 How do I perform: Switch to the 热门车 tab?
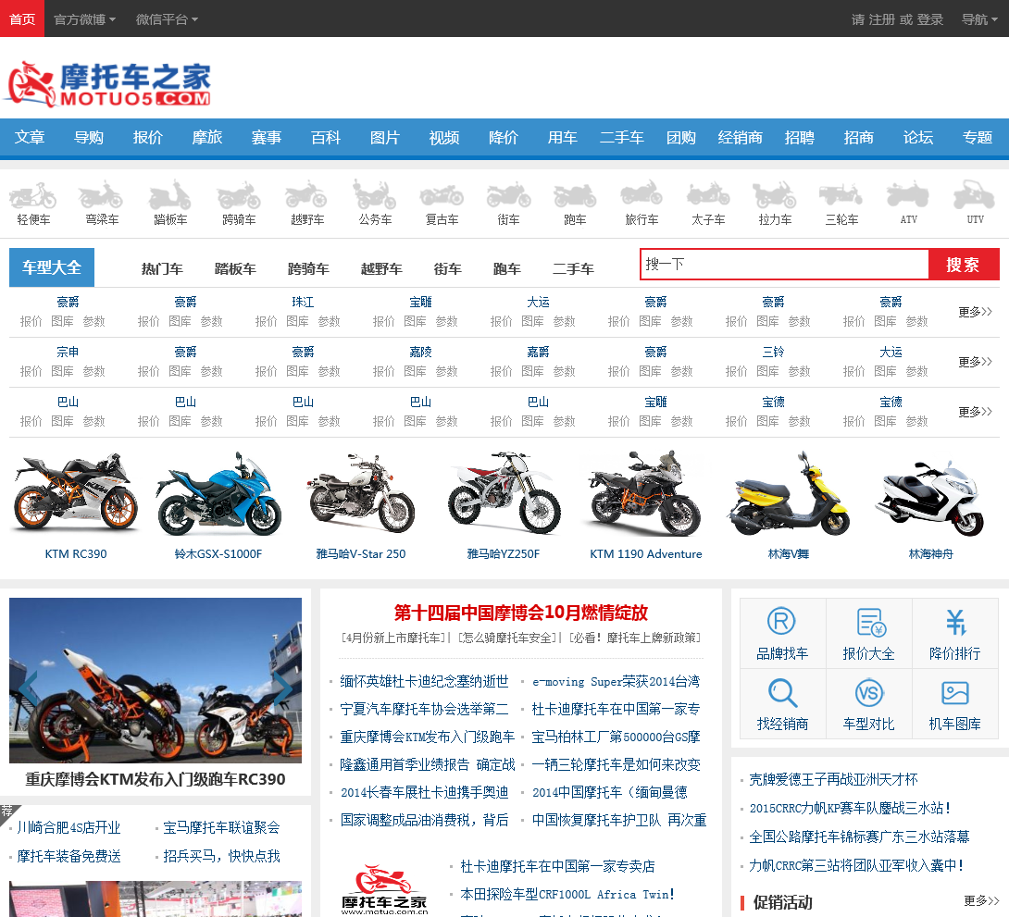[162, 268]
